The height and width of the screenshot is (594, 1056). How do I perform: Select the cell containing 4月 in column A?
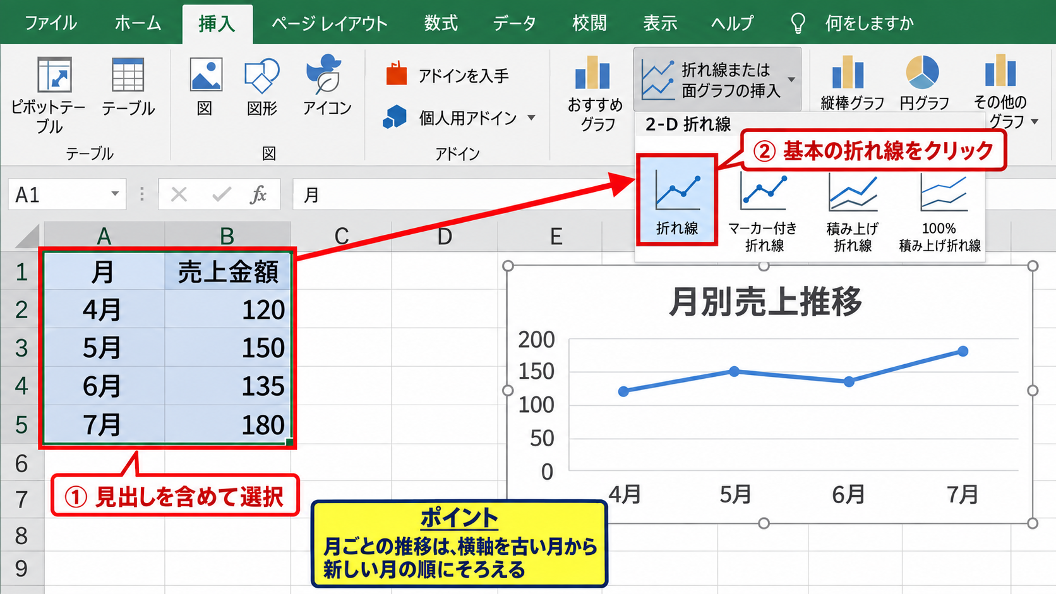tap(104, 309)
